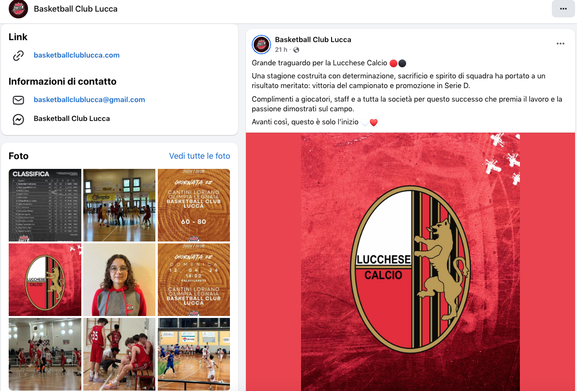
Task: Click the Basketball Club Lucca header logo
Action: click(x=18, y=9)
